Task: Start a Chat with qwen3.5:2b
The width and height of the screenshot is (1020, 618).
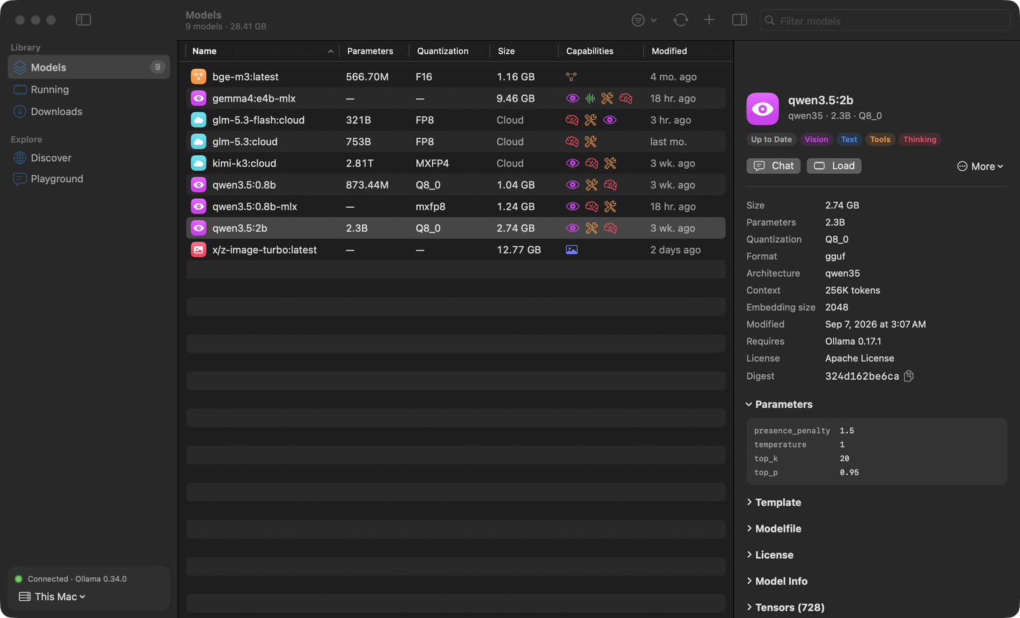Action: [773, 166]
